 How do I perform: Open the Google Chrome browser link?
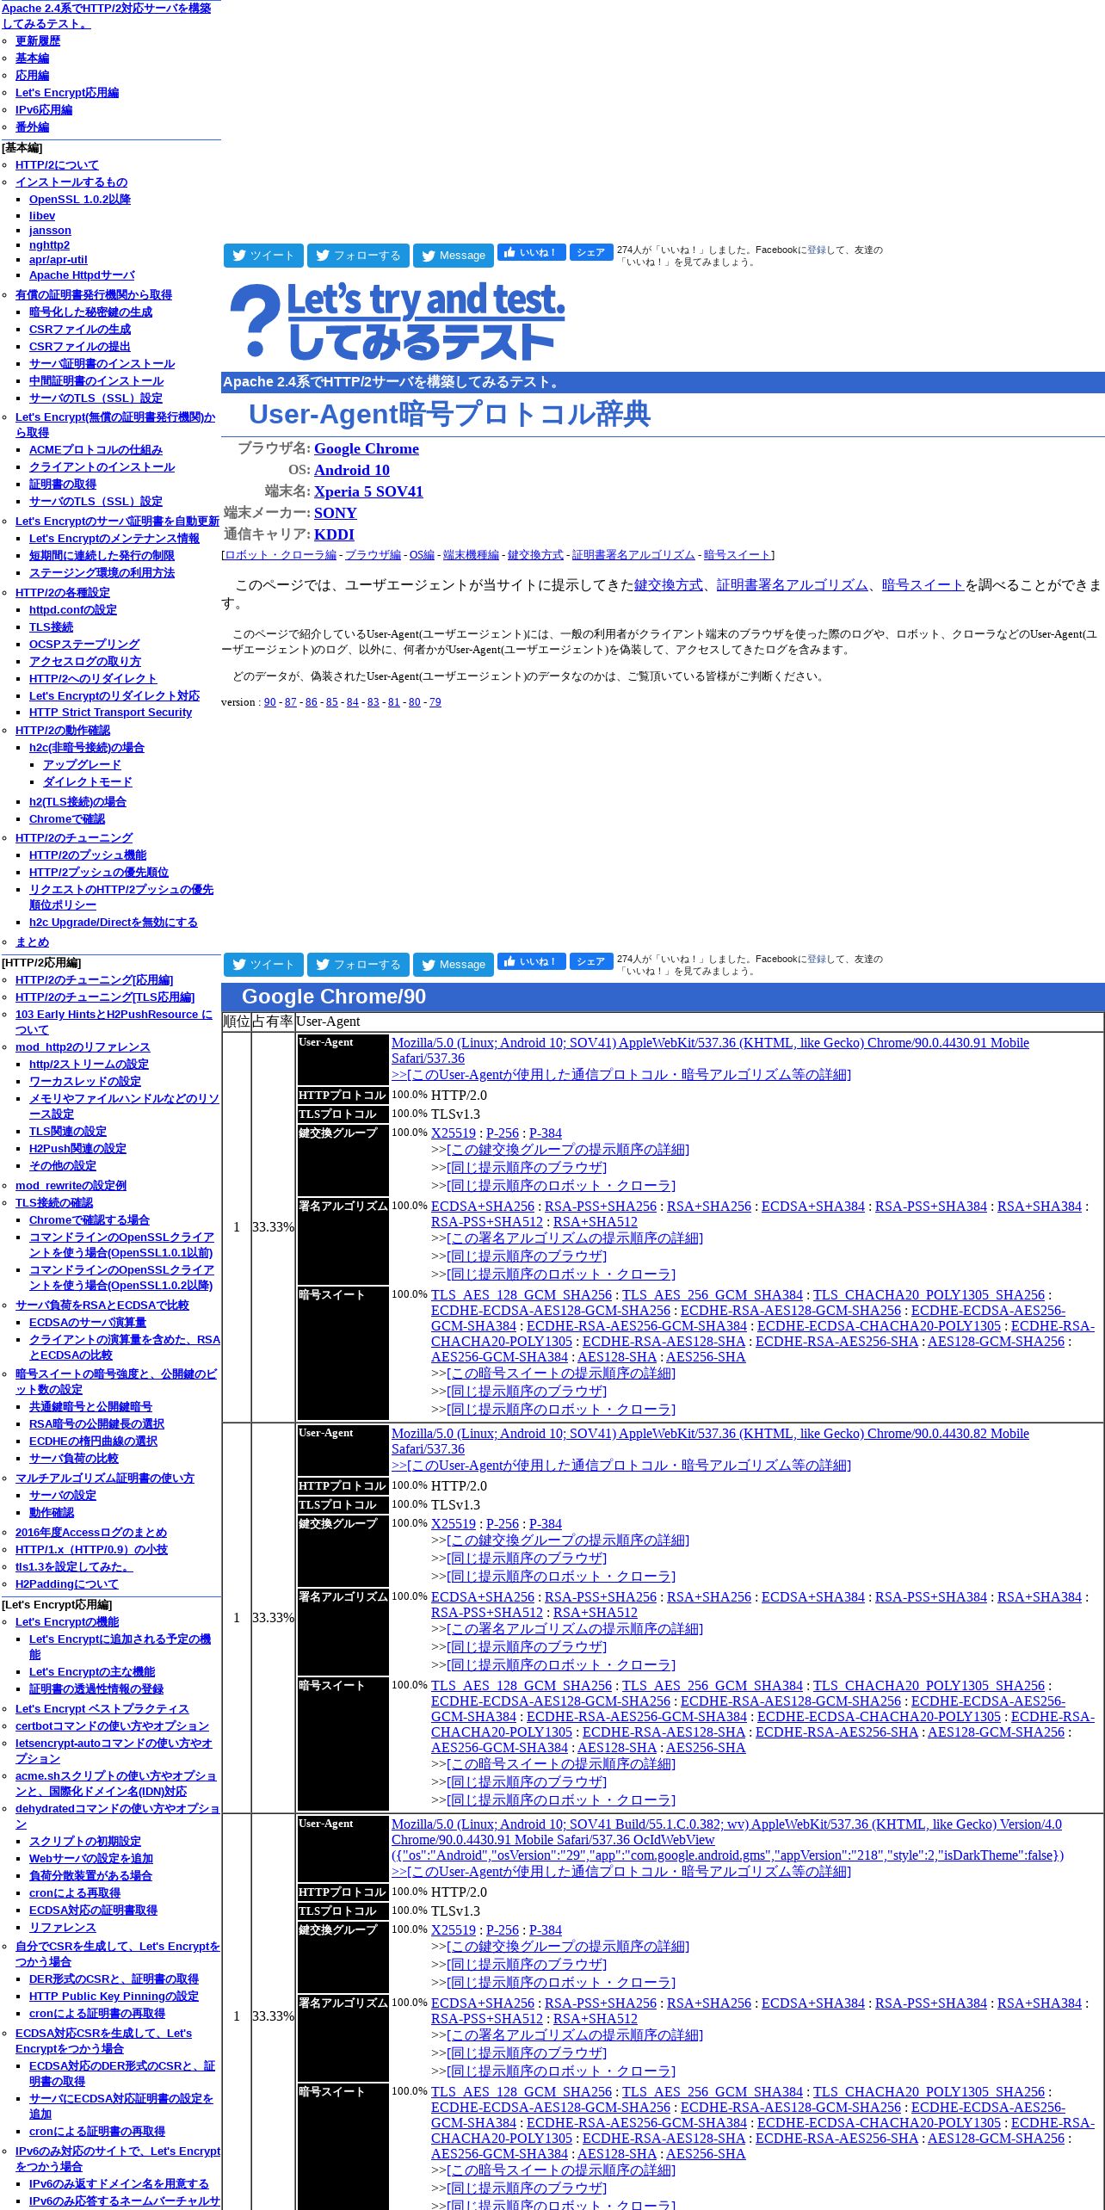[x=367, y=448]
